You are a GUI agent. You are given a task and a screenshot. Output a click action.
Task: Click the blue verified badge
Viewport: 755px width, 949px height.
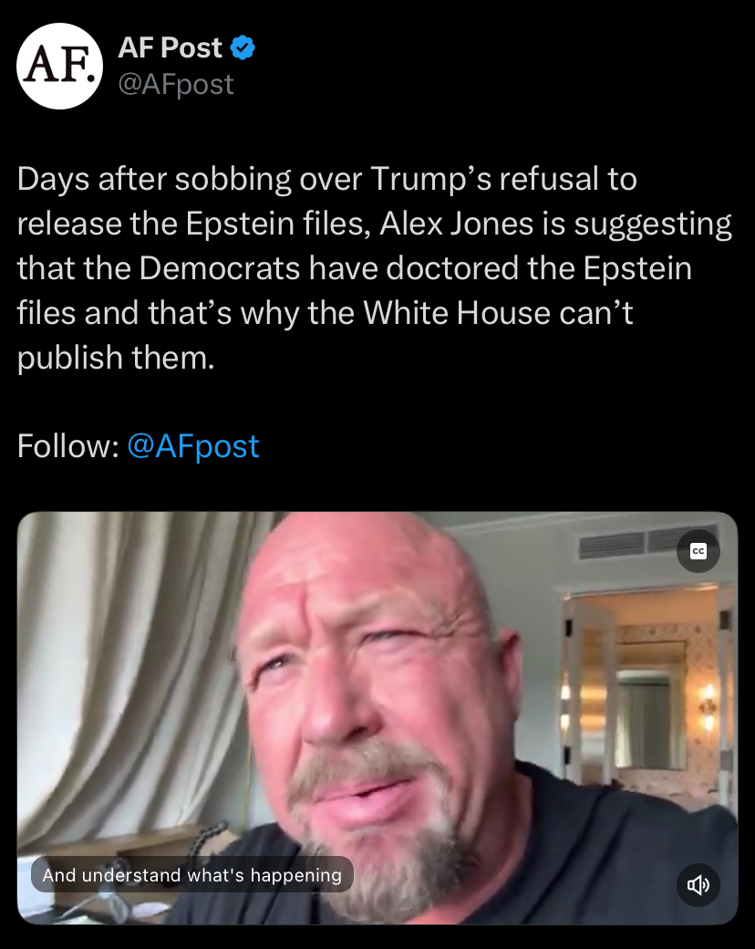point(243,47)
